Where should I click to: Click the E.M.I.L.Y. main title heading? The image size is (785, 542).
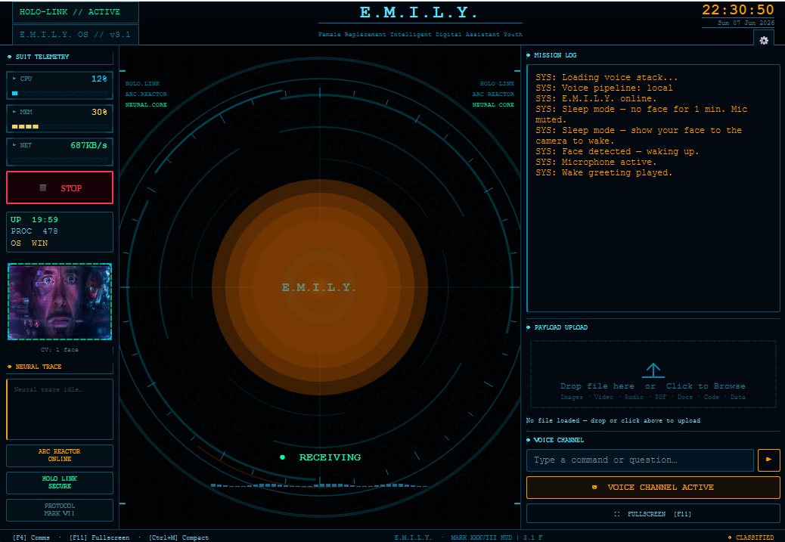[420, 13]
